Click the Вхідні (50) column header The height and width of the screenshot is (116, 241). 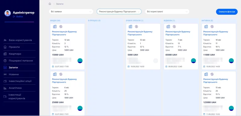pyautogui.click(x=55, y=20)
